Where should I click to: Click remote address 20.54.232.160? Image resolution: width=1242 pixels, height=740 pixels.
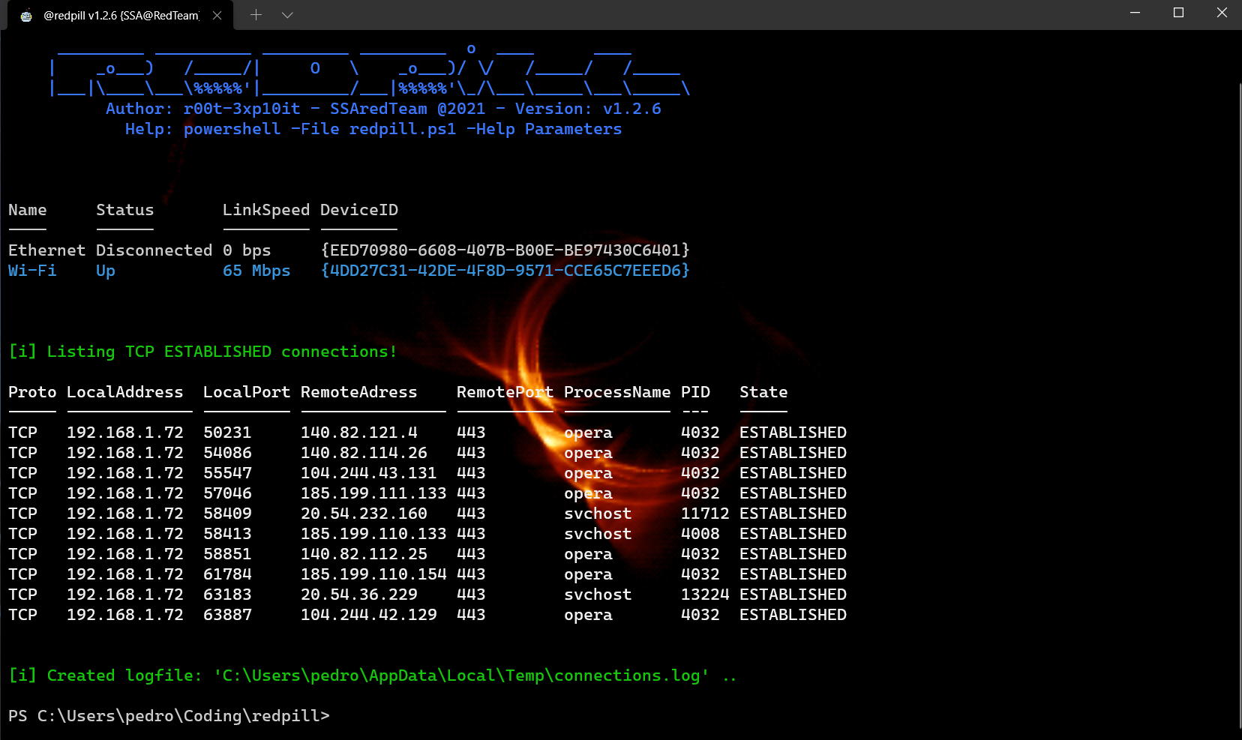point(364,514)
